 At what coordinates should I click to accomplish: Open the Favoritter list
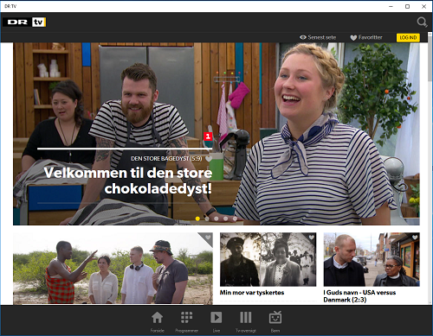[366, 37]
